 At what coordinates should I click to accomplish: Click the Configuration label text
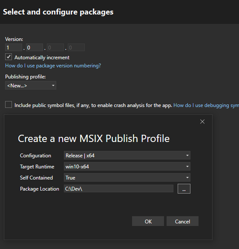[x=35, y=156]
